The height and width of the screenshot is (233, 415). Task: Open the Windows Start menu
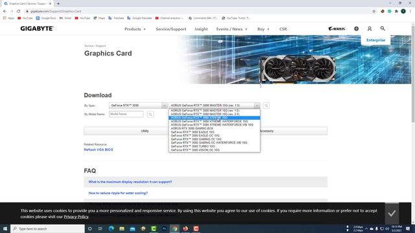[x=5, y=228]
